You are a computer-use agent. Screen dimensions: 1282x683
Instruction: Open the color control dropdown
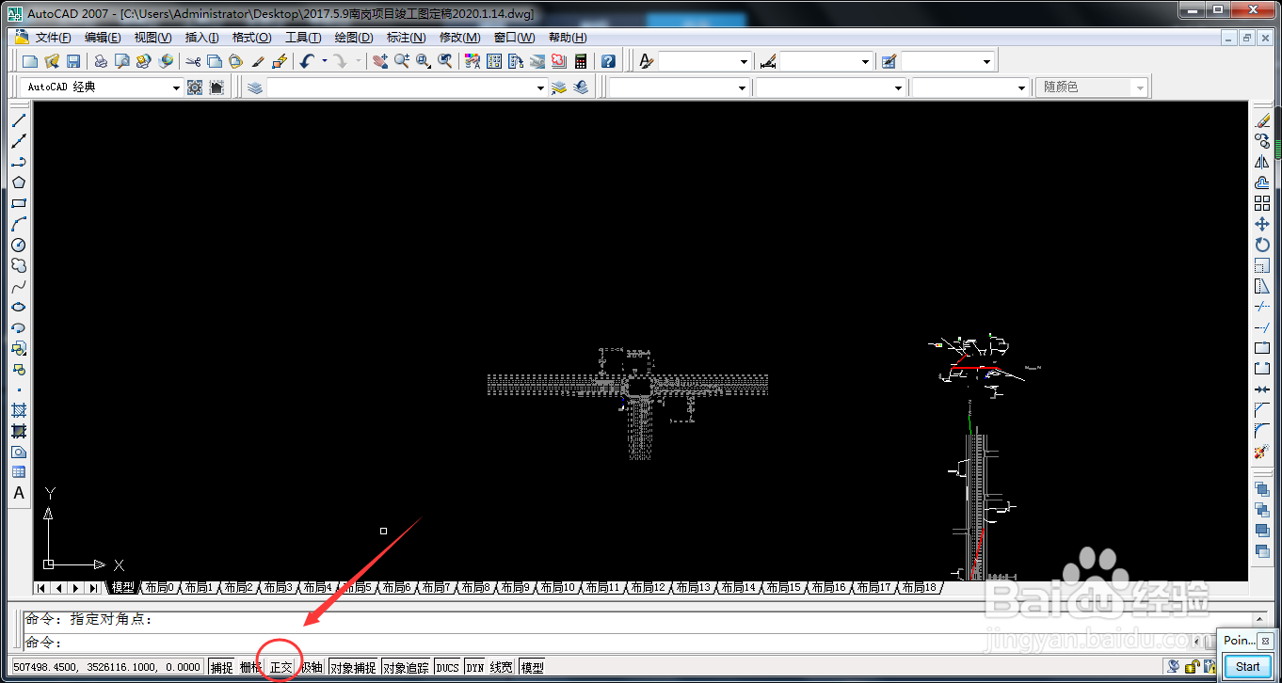744,87
